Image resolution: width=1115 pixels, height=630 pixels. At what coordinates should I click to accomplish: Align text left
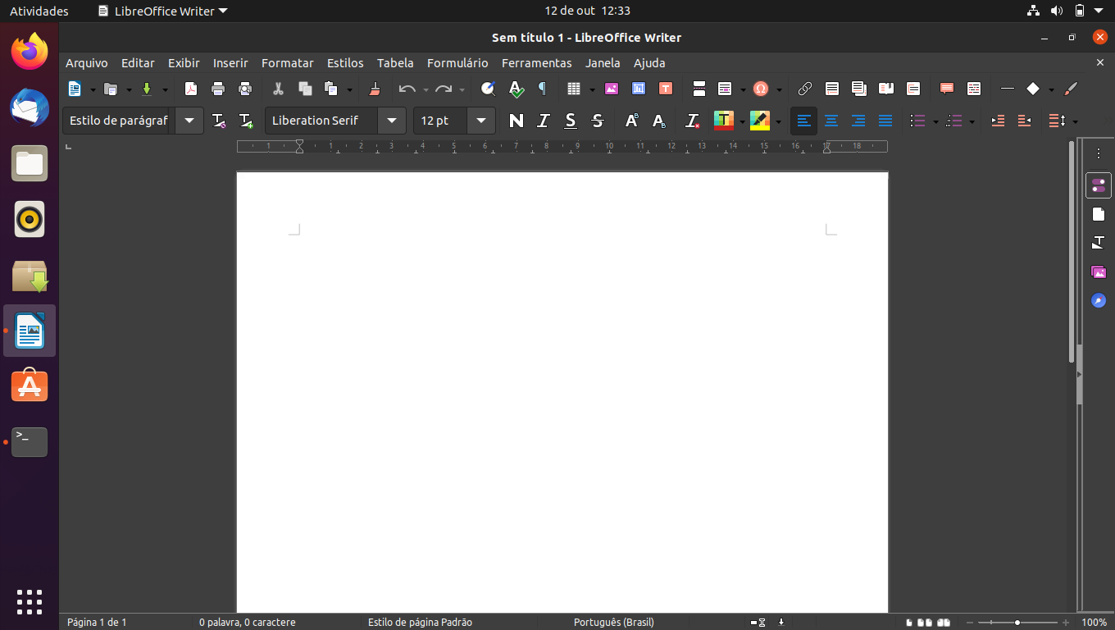[804, 121]
